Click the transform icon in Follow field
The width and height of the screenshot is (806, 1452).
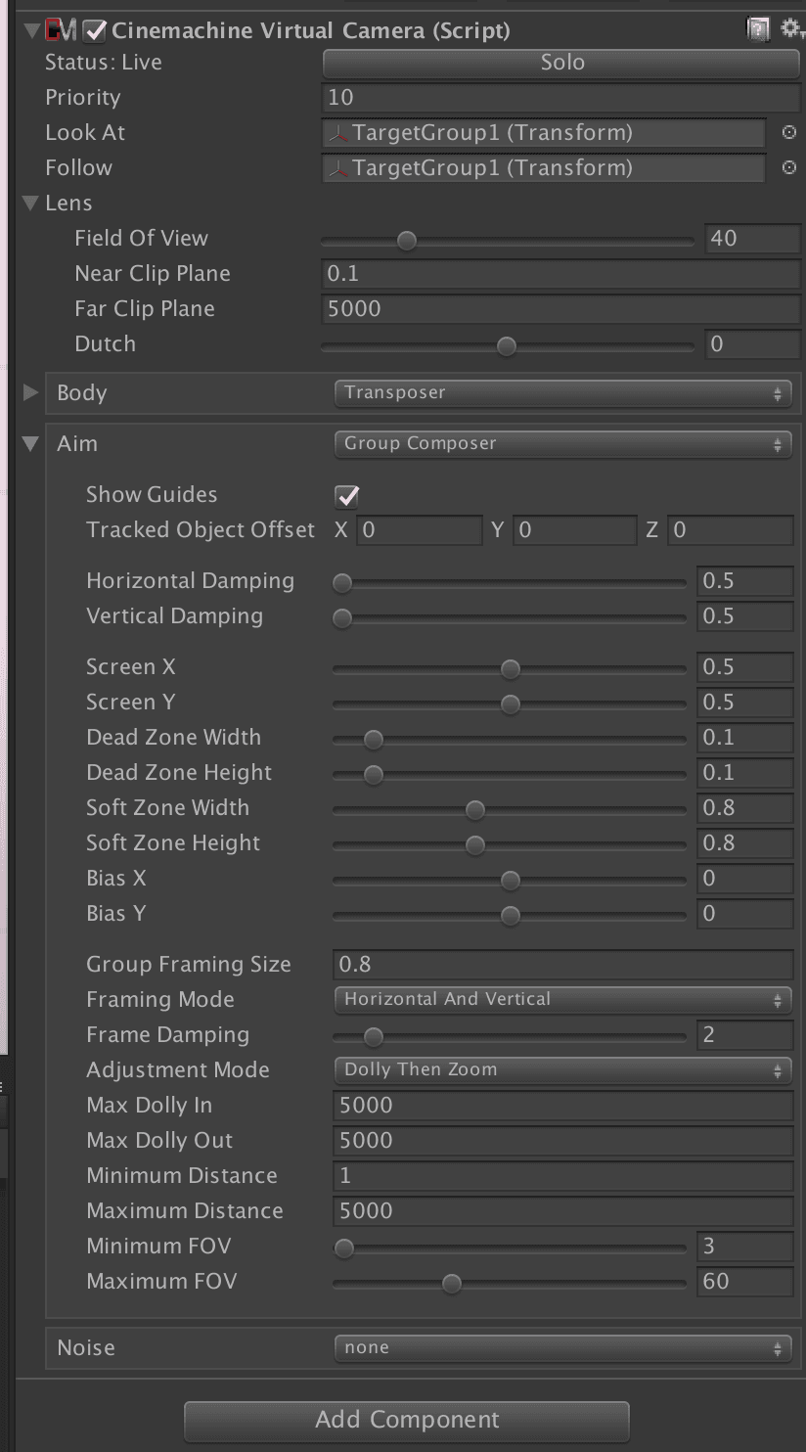pyautogui.click(x=338, y=168)
